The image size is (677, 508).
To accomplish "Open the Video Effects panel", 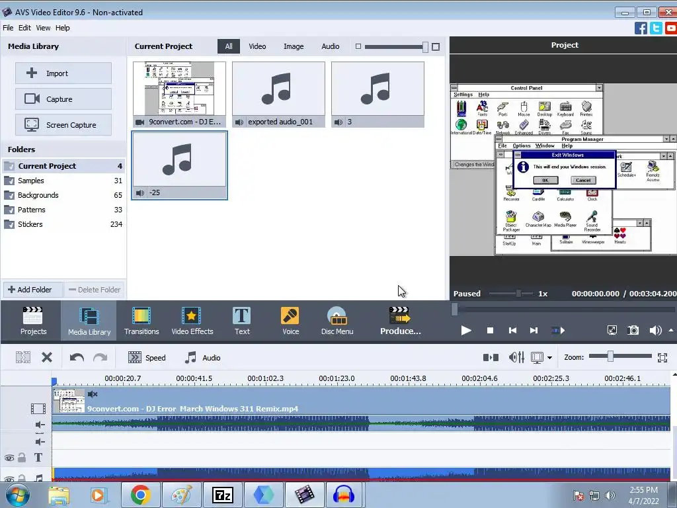I will (192, 321).
